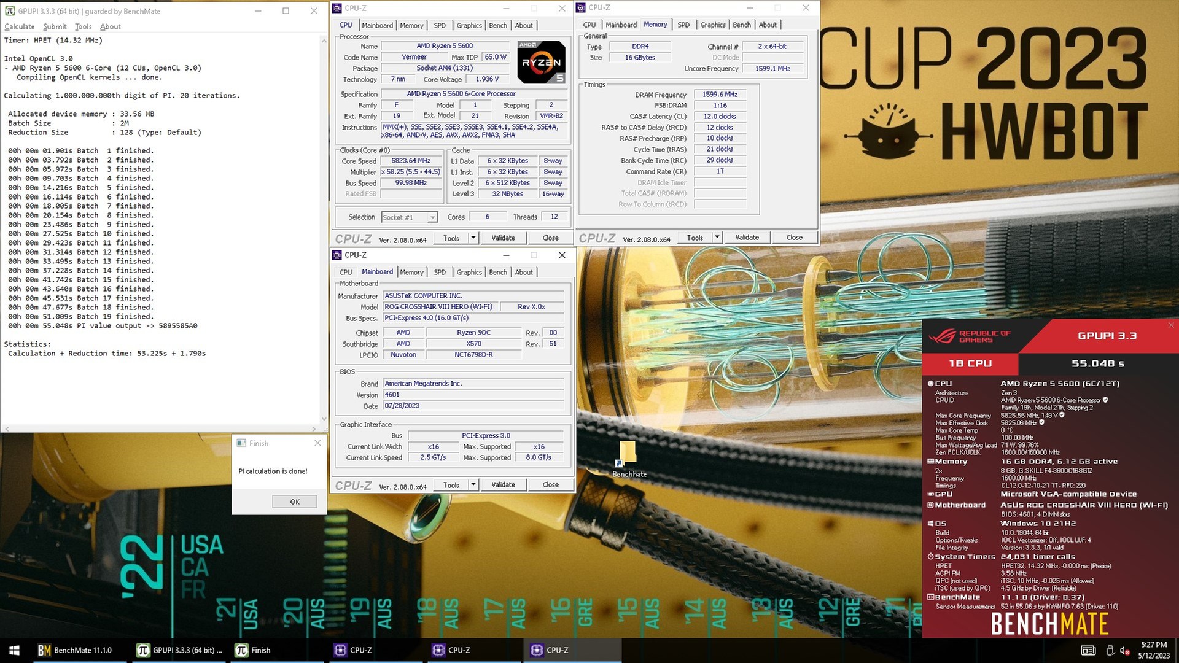Viewport: 1179px width, 663px height.
Task: Click the CPU section icon in the BenchMate panel
Action: click(930, 384)
